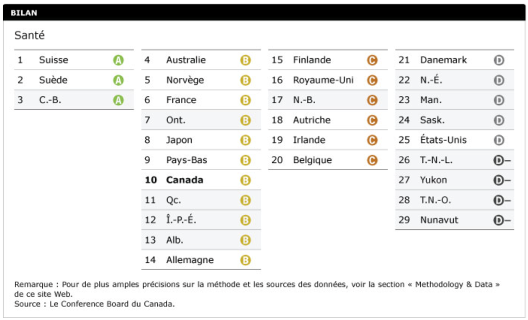528x320 pixels.
Task: Click the B grade badge beside Canada
Action: click(245, 180)
